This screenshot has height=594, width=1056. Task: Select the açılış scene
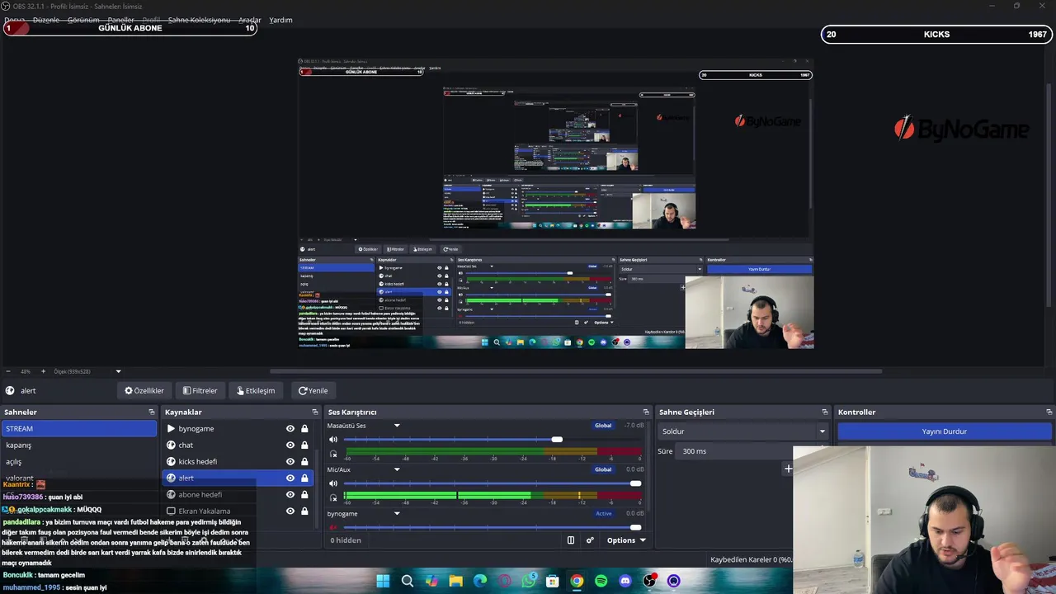point(78,462)
